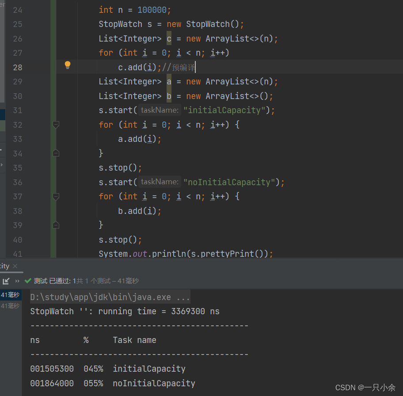Collapse the for loop fold marker at line 37
The height and width of the screenshot is (396, 403).
(56, 197)
